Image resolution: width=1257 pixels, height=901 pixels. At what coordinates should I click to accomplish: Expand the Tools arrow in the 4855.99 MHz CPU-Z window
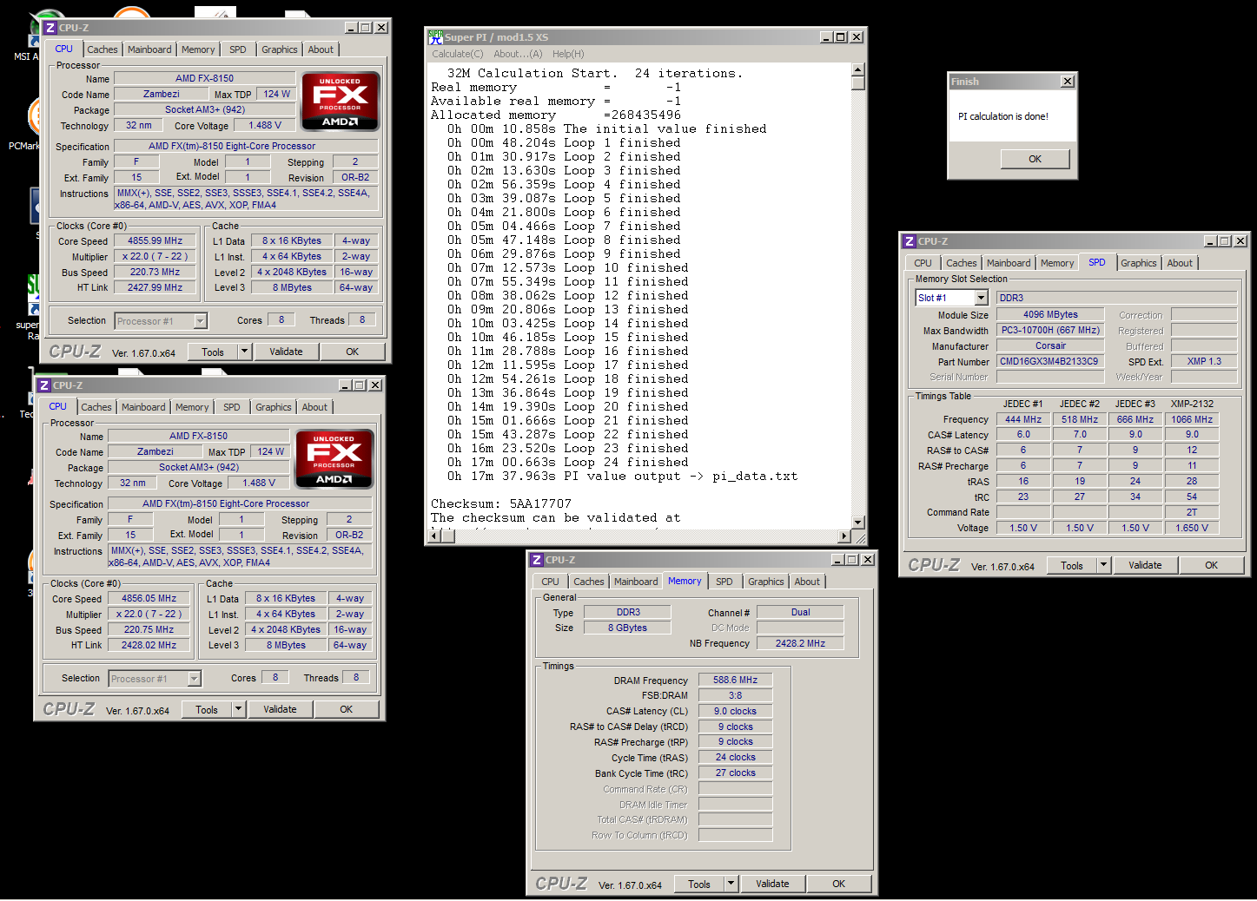pyautogui.click(x=244, y=352)
